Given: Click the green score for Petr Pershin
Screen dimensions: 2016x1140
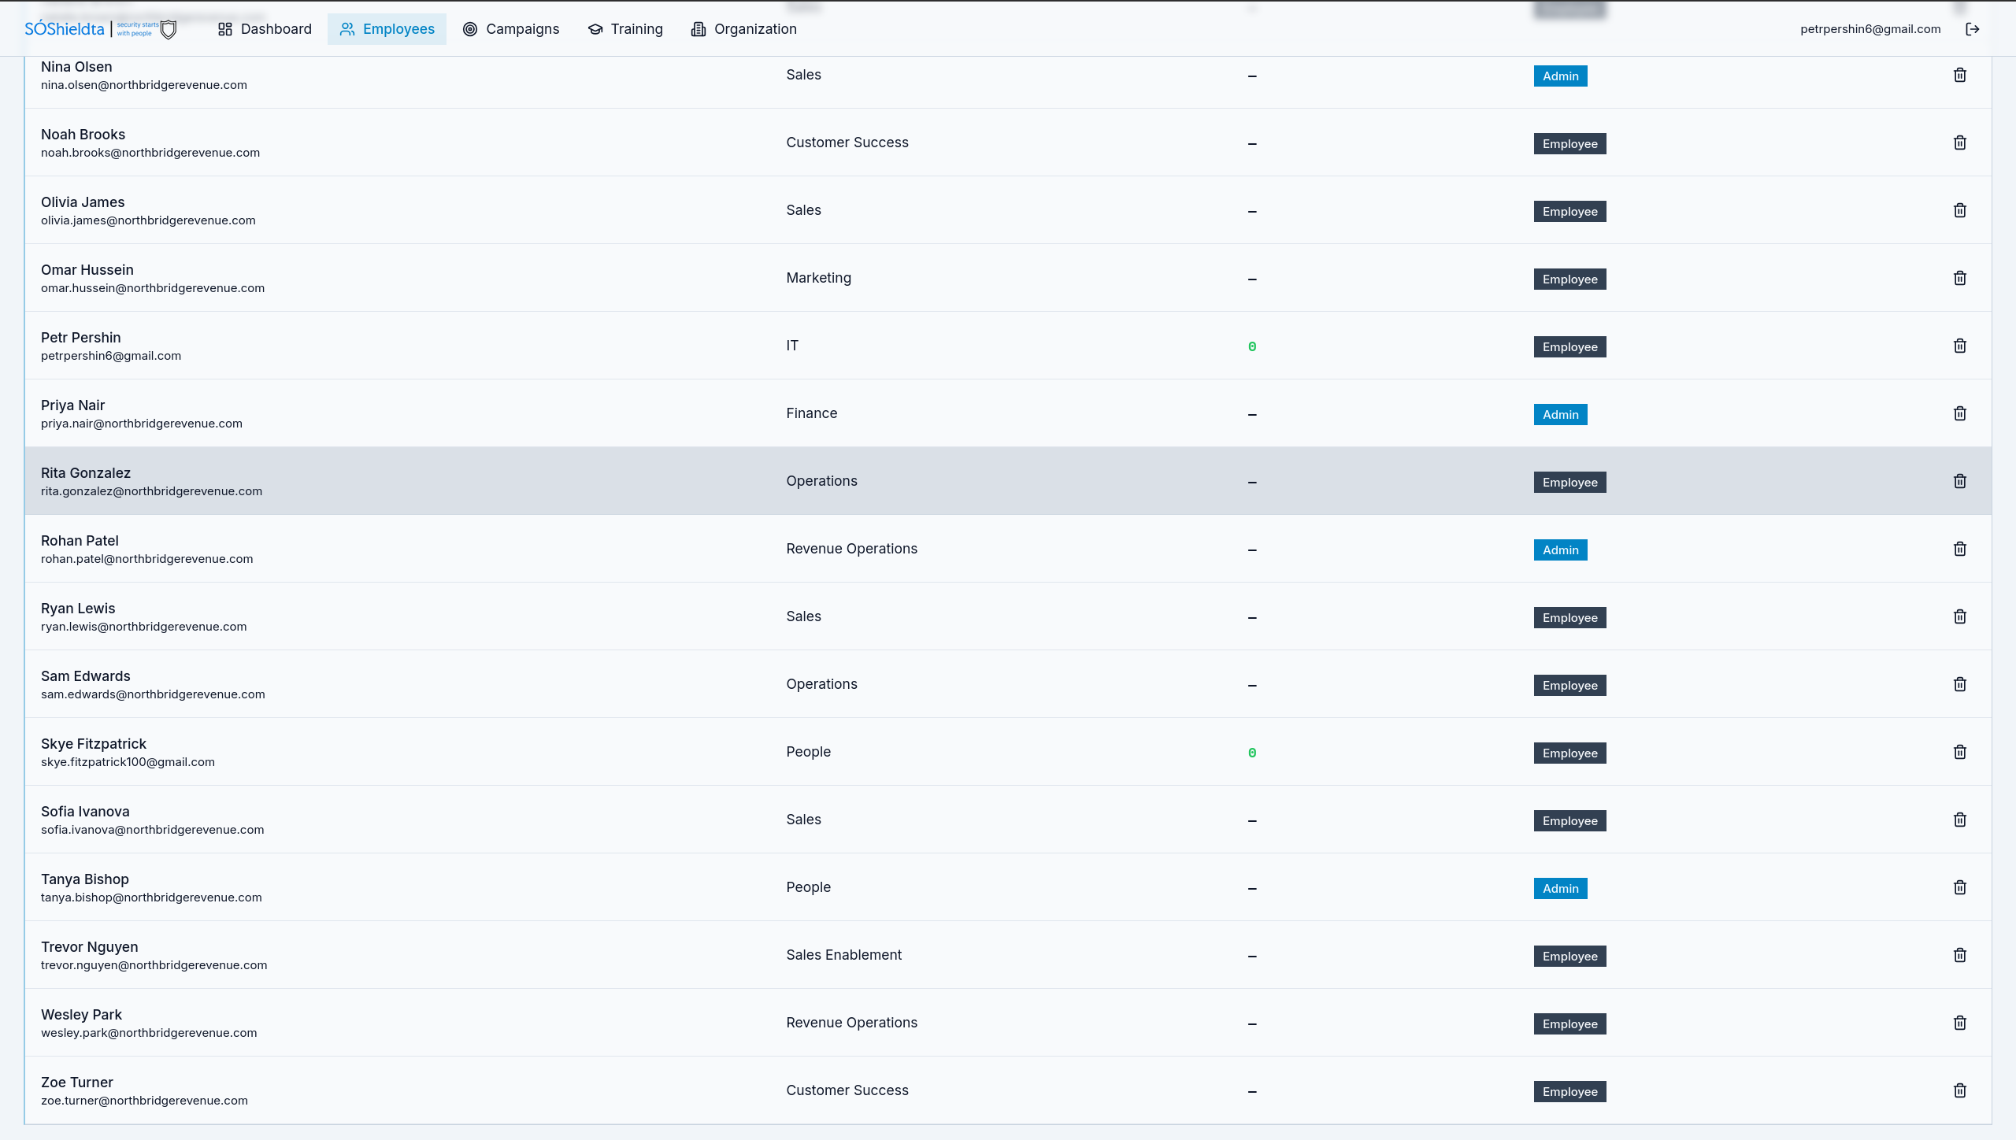Looking at the screenshot, I should [x=1252, y=347].
